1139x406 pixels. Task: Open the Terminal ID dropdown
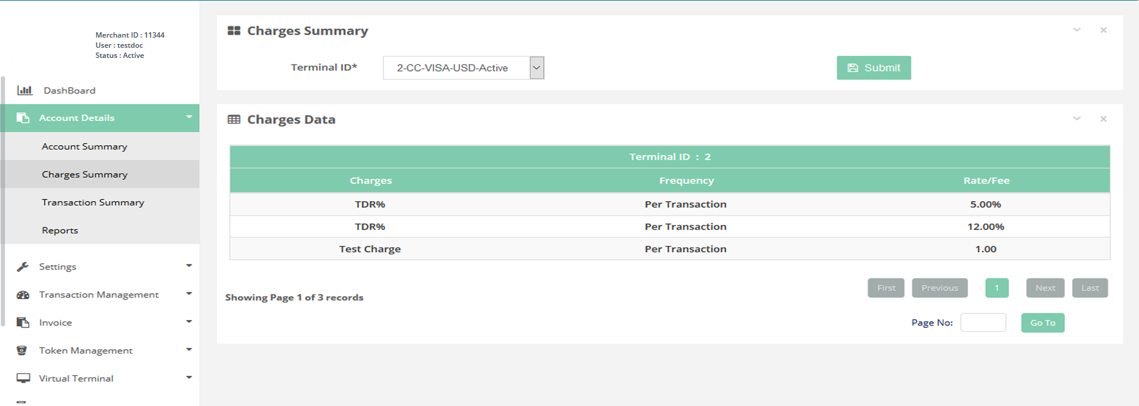pos(536,68)
